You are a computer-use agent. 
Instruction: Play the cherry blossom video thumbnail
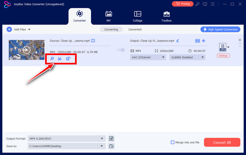coord(27,50)
